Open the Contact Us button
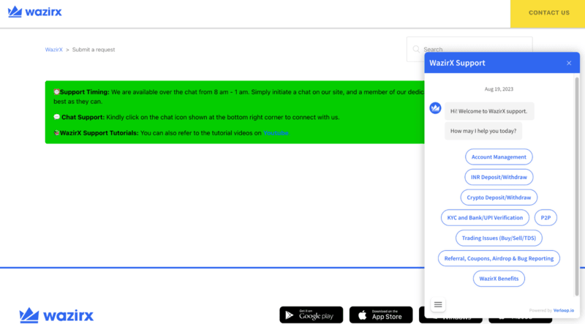Screen dimensions: 585x324 click(548, 13)
